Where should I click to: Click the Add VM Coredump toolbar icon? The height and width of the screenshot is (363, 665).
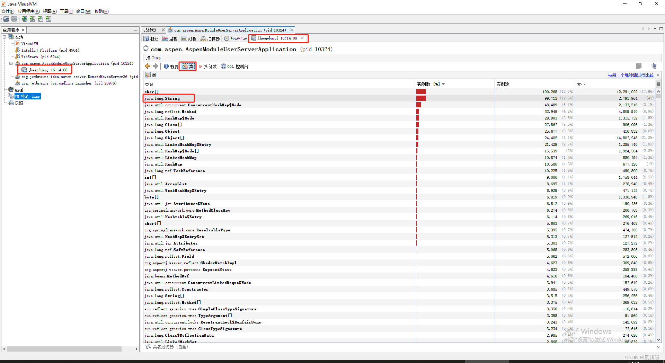41,19
